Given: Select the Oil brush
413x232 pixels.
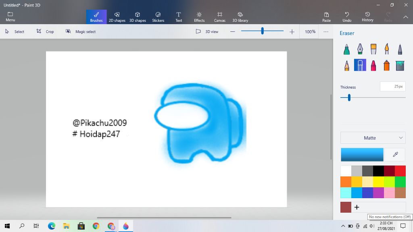Looking at the screenshot, I should tap(373, 49).
